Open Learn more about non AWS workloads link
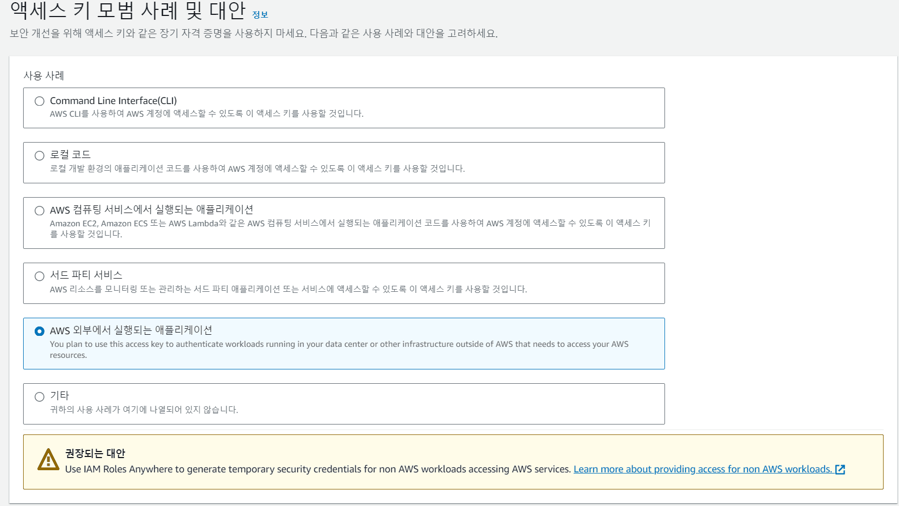Screen dimensions: 899x506 pyautogui.click(x=702, y=469)
